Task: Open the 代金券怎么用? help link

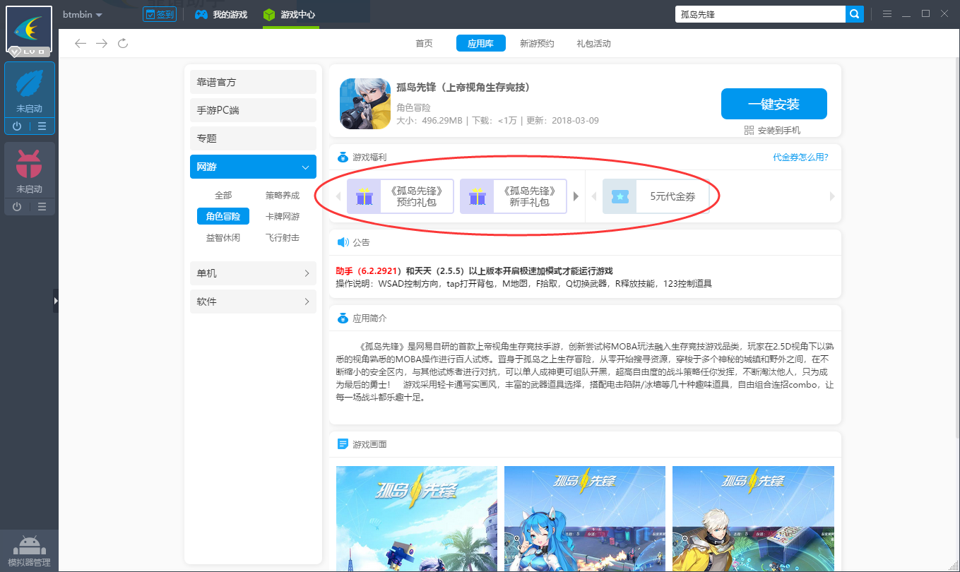Action: tap(801, 157)
